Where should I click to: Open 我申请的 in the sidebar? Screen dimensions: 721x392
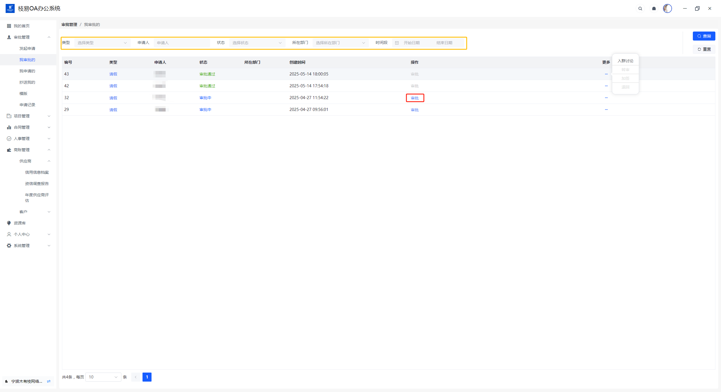tap(27, 71)
